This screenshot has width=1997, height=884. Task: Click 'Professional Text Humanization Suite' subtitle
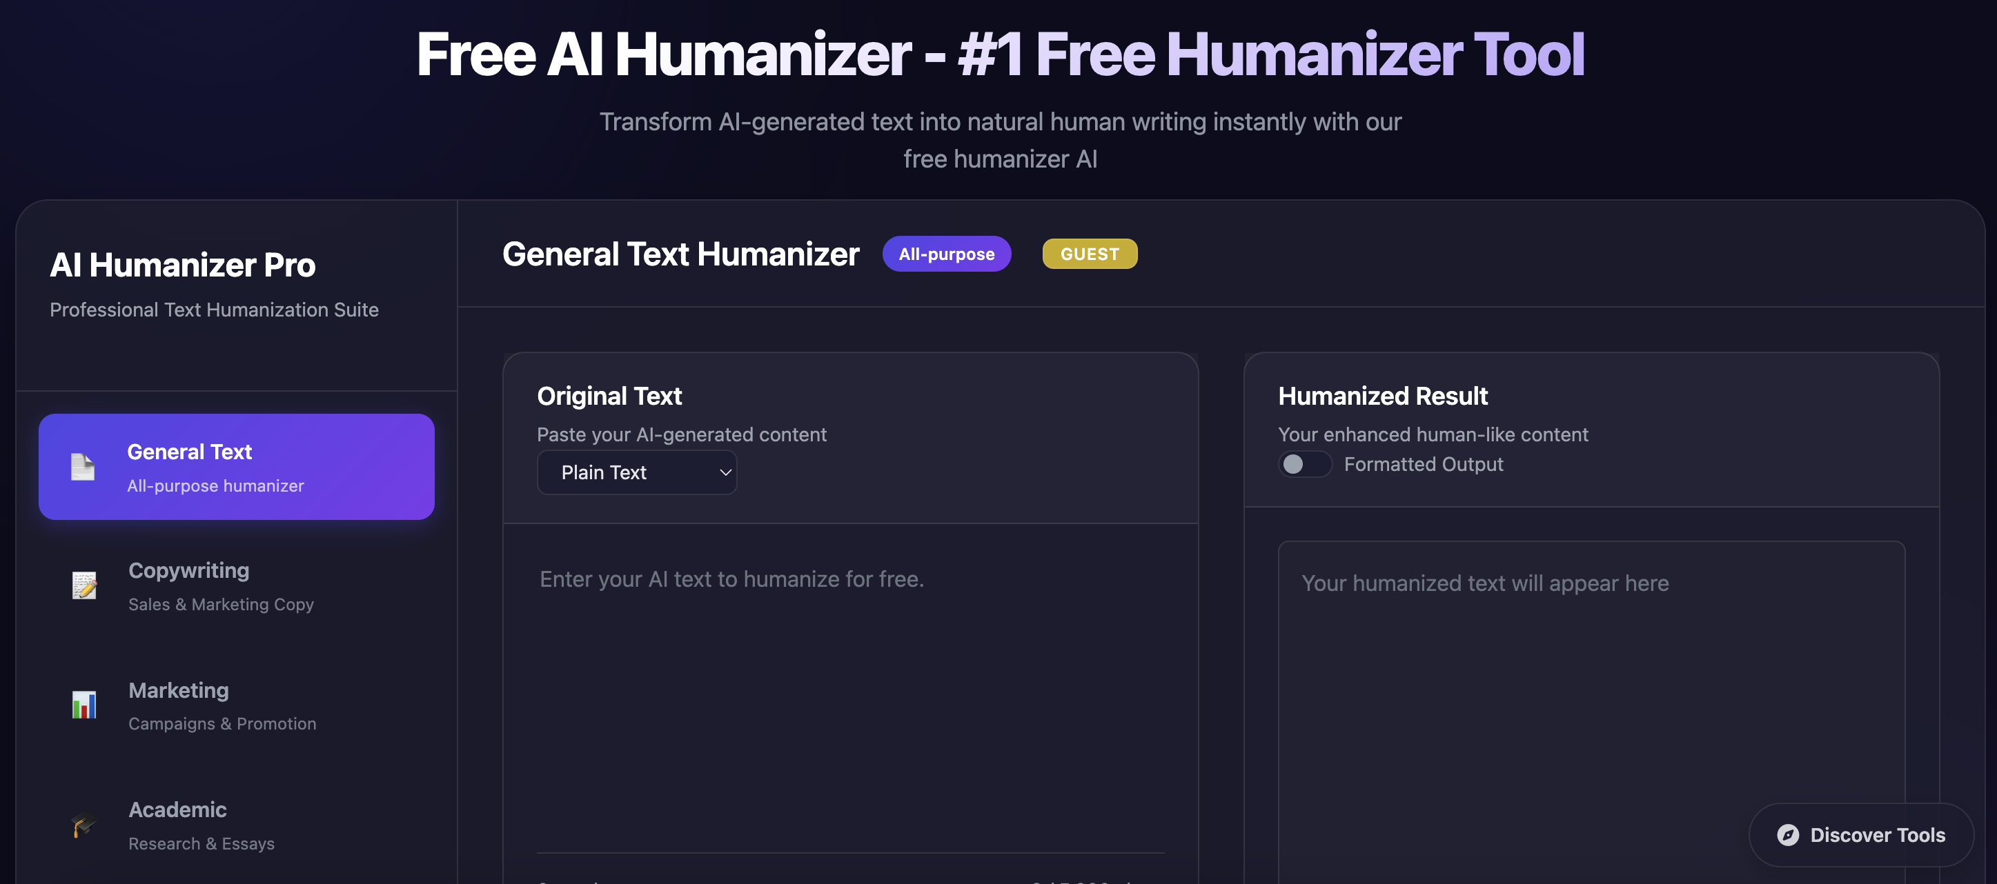tap(214, 309)
